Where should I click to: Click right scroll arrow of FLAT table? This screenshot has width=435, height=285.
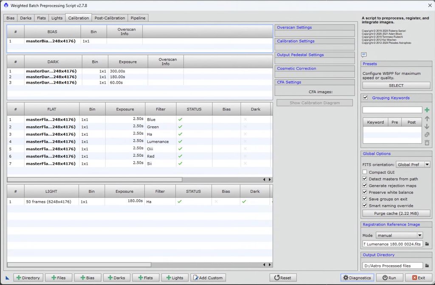(270, 180)
